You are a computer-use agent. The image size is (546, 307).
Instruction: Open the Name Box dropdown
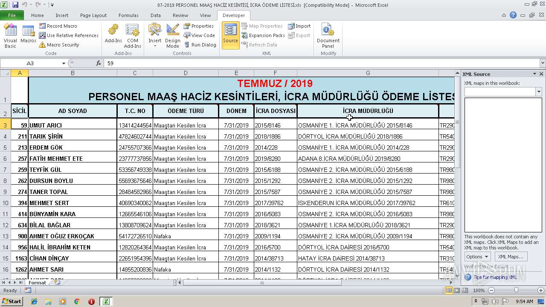point(64,63)
